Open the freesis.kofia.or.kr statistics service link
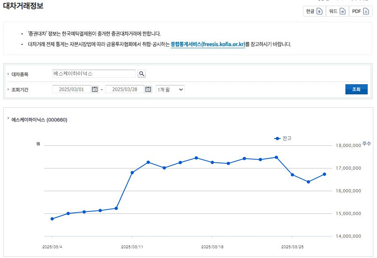This screenshot has width=377, height=258. tap(208, 44)
